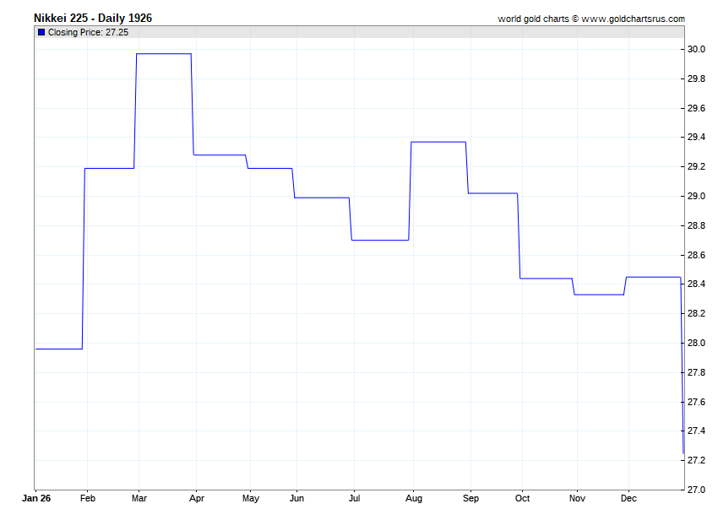Click the January flat line segment near 28.0

(59, 349)
